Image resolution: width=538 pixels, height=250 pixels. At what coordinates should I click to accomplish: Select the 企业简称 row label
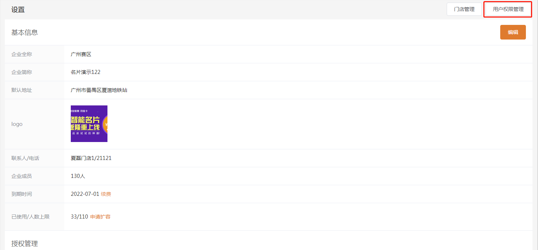coord(22,72)
